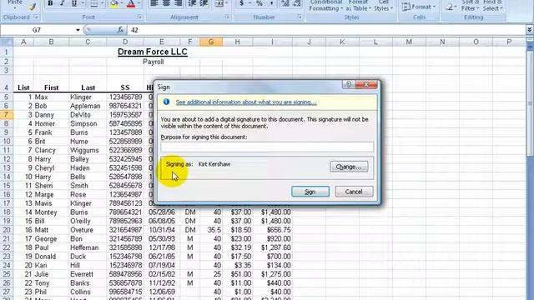Expand the Conditional Formatting menu
534x300 pixels.
click(x=325, y=5)
